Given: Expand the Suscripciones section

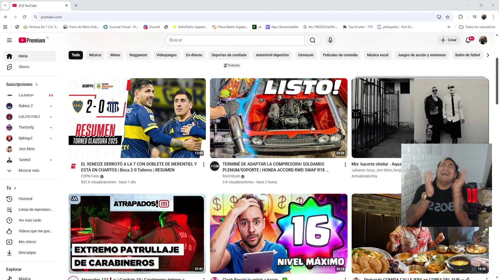Looking at the screenshot, I should click(x=22, y=84).
